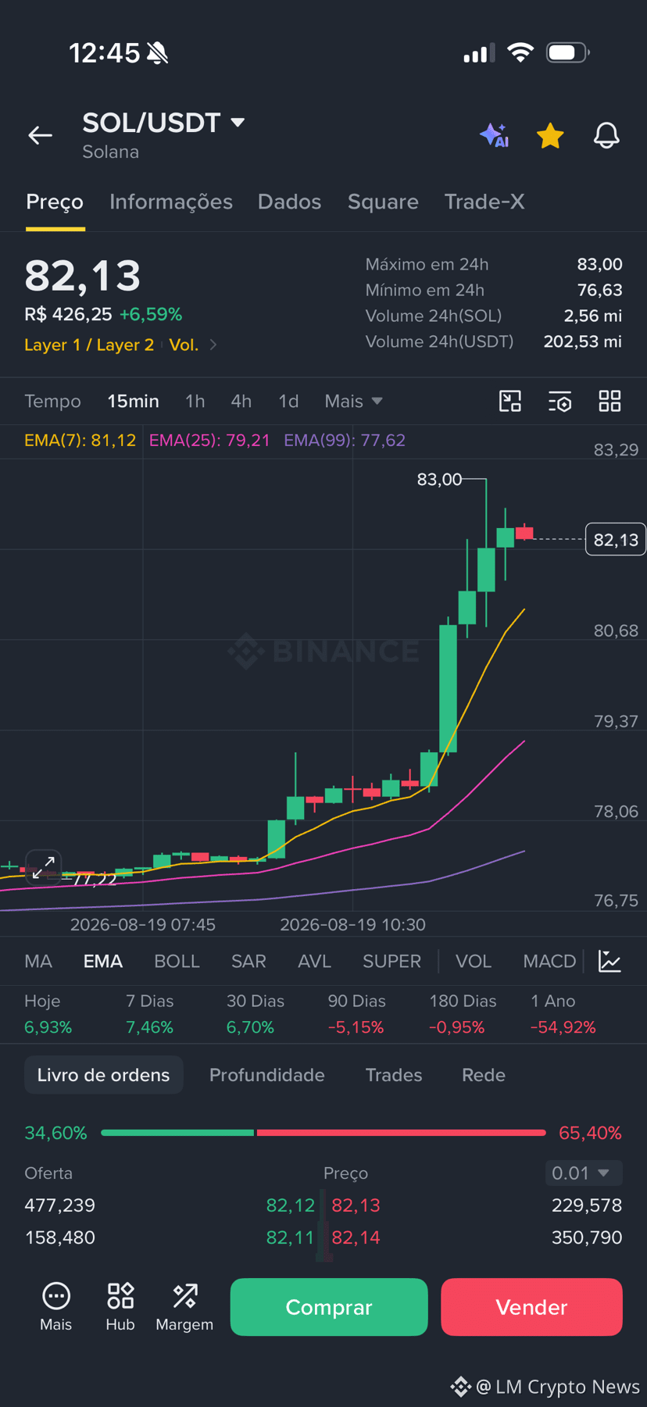
Task: Select the 15min interval
Action: [x=133, y=401]
